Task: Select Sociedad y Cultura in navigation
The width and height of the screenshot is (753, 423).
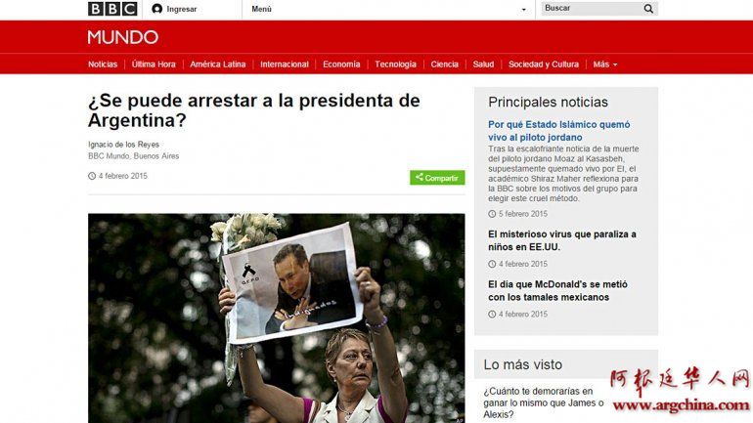Action: (x=544, y=64)
